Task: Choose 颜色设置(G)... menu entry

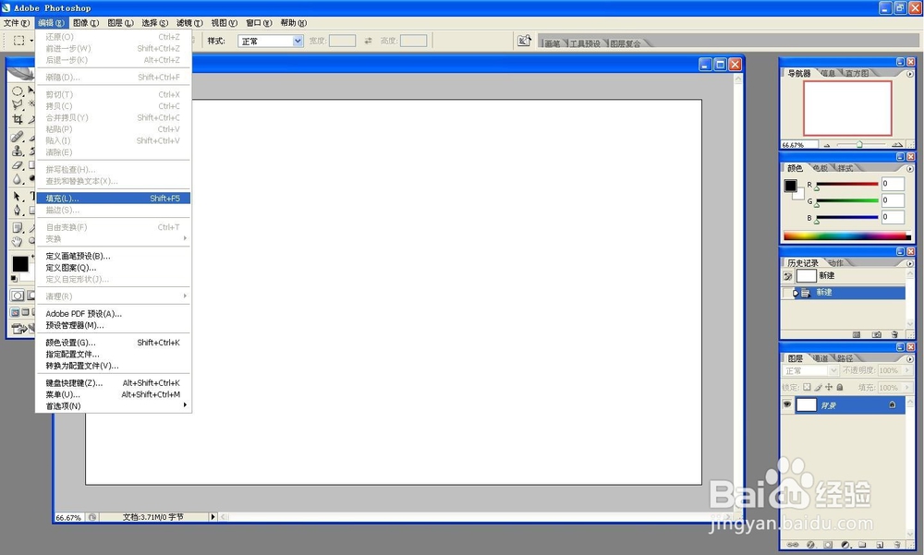Action: [113, 343]
